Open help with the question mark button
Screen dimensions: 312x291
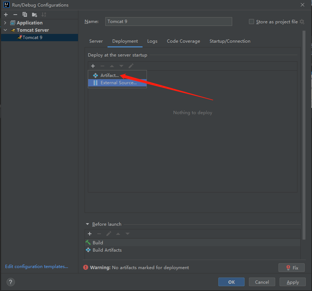[x=11, y=282]
